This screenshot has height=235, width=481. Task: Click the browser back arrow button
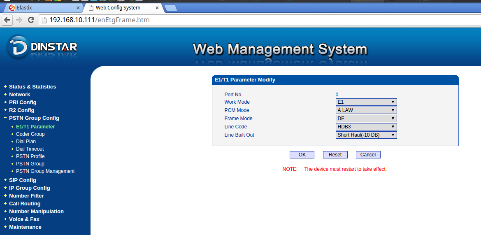point(7,20)
